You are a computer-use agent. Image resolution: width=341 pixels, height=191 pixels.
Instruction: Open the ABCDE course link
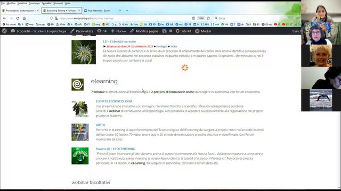[101, 125]
